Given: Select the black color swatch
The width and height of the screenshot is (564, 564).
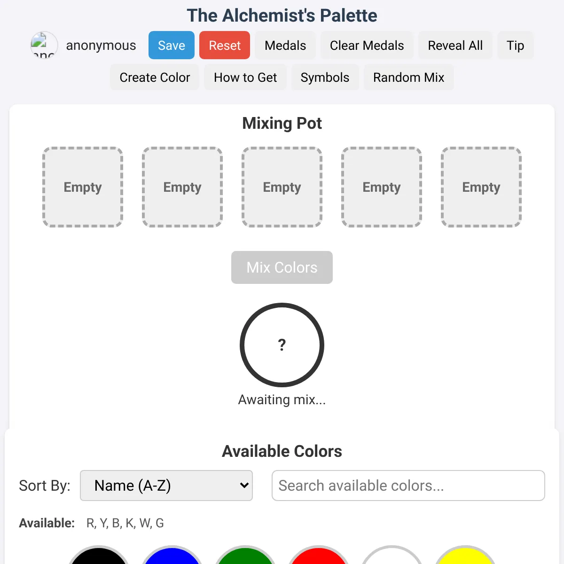Looking at the screenshot, I should [99, 556].
